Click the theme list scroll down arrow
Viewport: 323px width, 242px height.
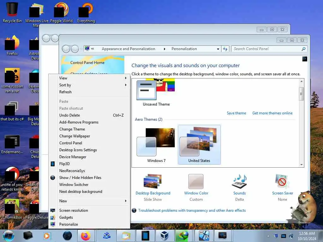click(301, 164)
